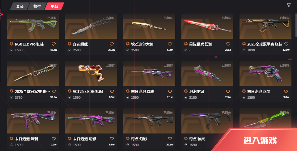Click heart icon for 奇点 幻影
The height and width of the screenshot is (151, 297).
pyautogui.click(x=170, y=139)
